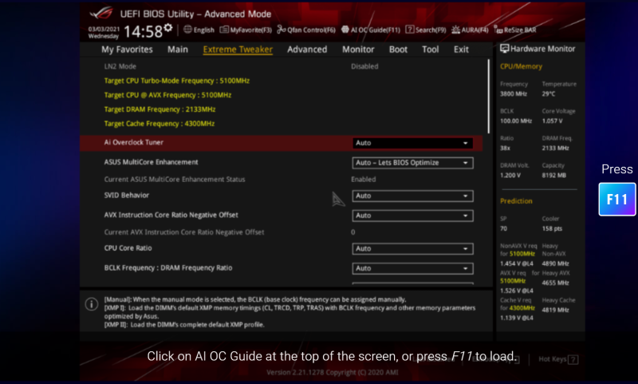Click the 4819 MHz Heavy Cache value
Image resolution: width=638 pixels, height=384 pixels.
pyautogui.click(x=555, y=310)
